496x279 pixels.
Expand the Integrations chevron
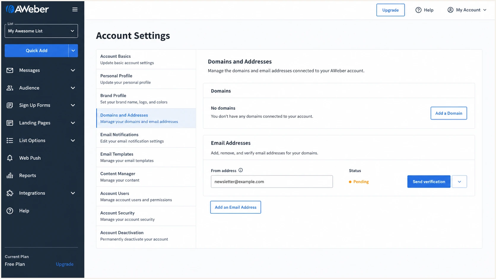pos(73,193)
